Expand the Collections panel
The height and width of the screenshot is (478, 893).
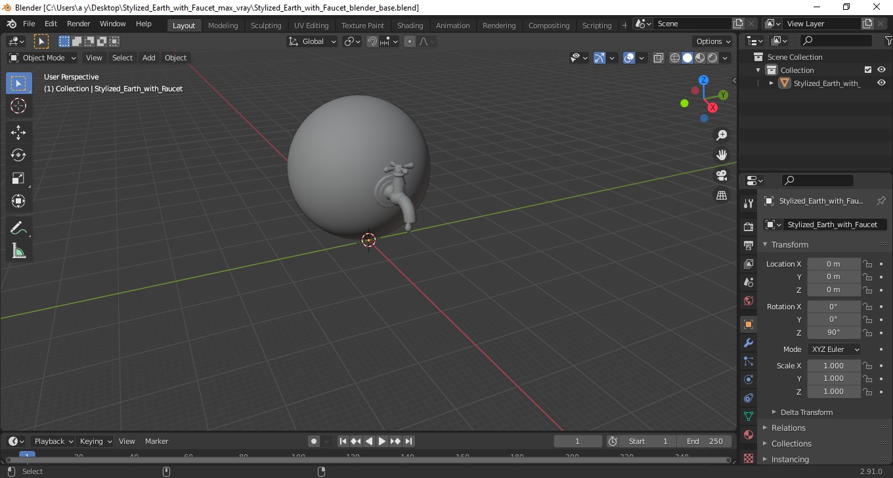tap(791, 443)
